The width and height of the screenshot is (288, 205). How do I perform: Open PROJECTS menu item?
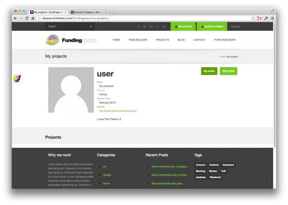[162, 40]
